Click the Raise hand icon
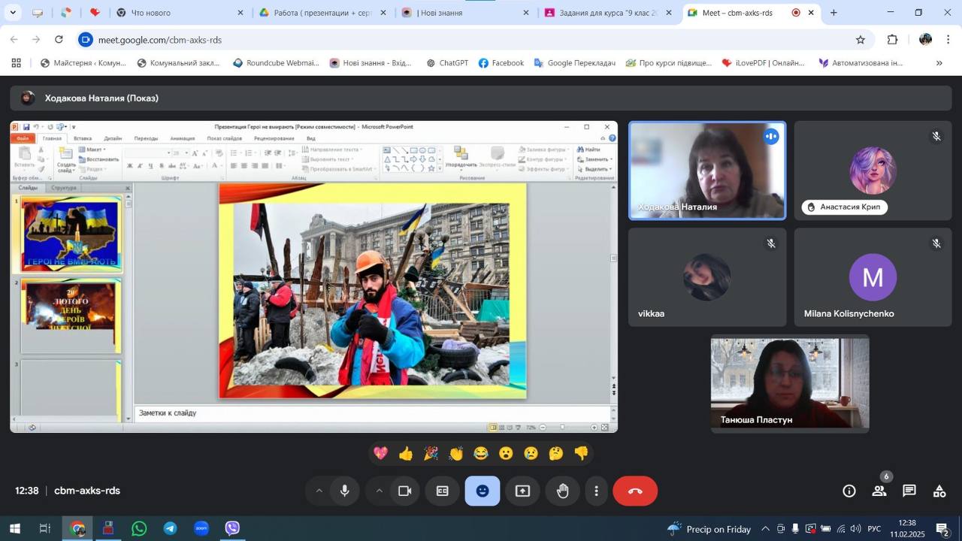The image size is (962, 541). [x=562, y=491]
